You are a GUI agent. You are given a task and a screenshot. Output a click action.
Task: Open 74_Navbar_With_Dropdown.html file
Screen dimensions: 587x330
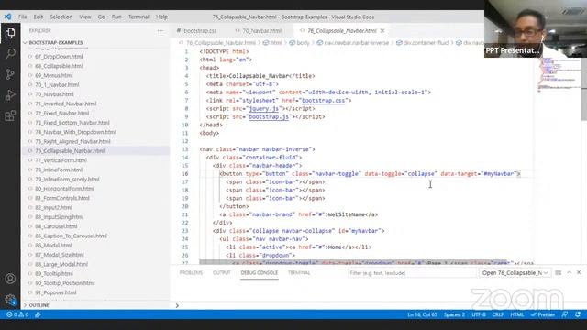coord(75,132)
